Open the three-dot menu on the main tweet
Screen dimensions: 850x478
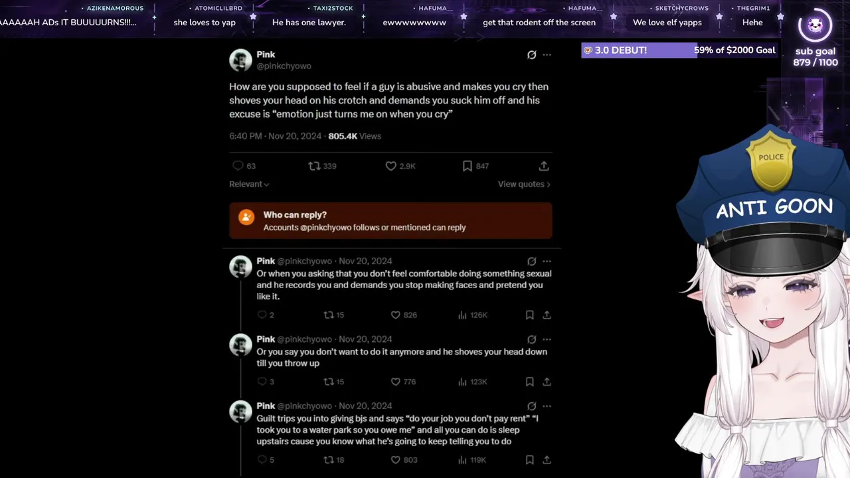click(547, 55)
